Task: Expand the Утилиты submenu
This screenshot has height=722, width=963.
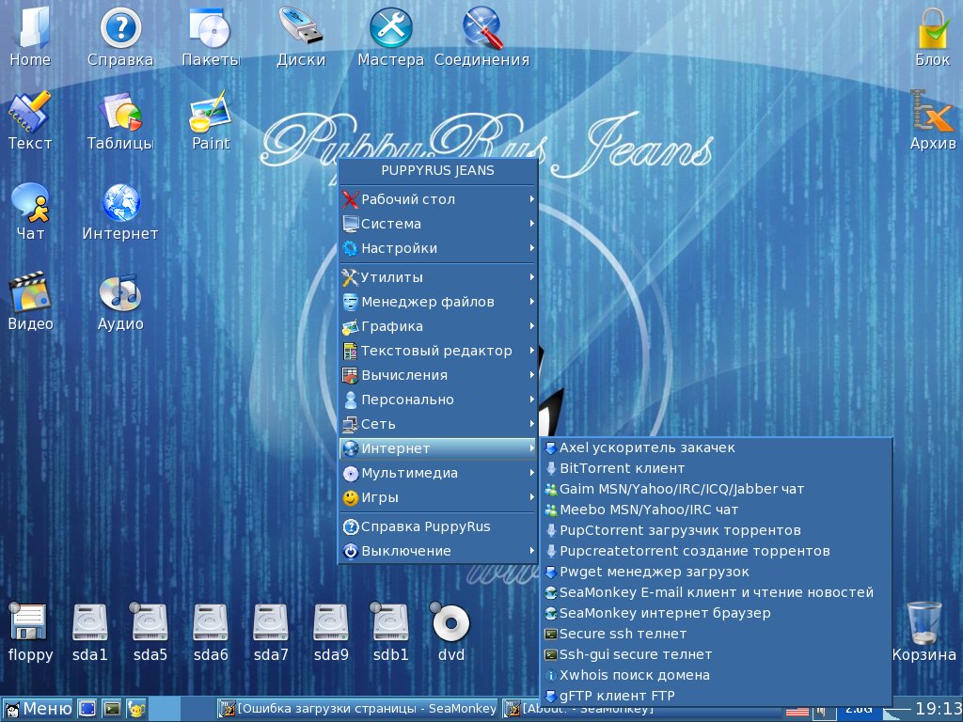Action: (438, 277)
